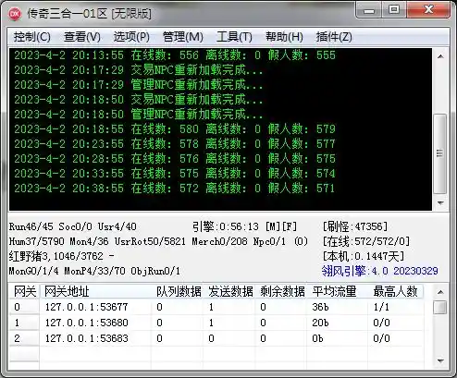Viewport: 457px width, 378px height.
Task: Click log line 20:18:50 管理NPC重新加载完成
Action: (139, 115)
